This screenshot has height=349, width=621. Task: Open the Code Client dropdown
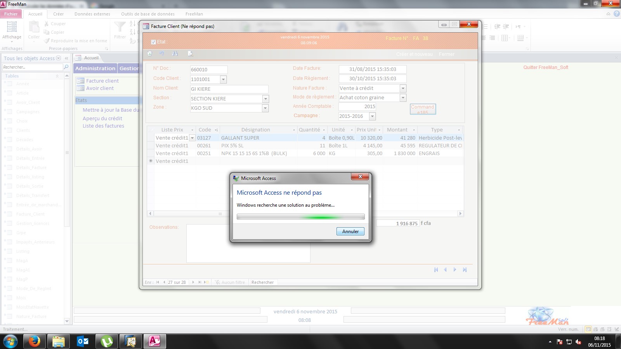(x=223, y=79)
